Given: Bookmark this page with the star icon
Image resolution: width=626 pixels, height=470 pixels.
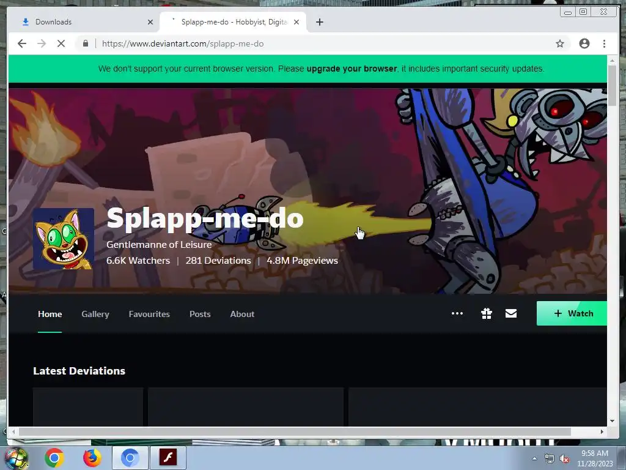Looking at the screenshot, I should tap(560, 43).
